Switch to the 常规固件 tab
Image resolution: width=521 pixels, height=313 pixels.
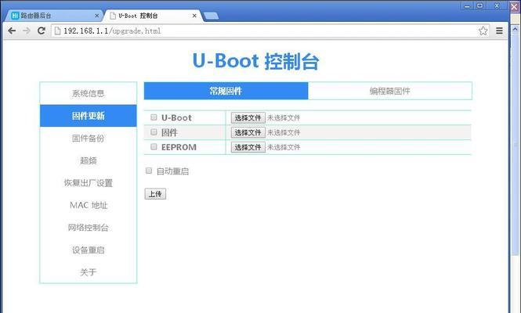tap(226, 91)
